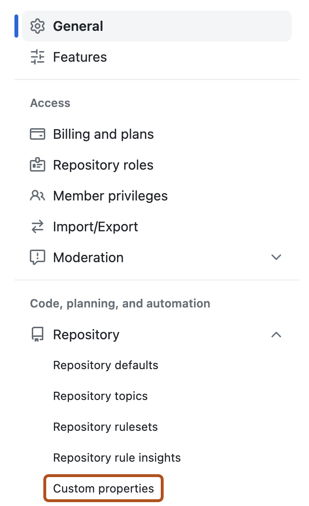Open Import/Export settings
309x506 pixels.
95,226
